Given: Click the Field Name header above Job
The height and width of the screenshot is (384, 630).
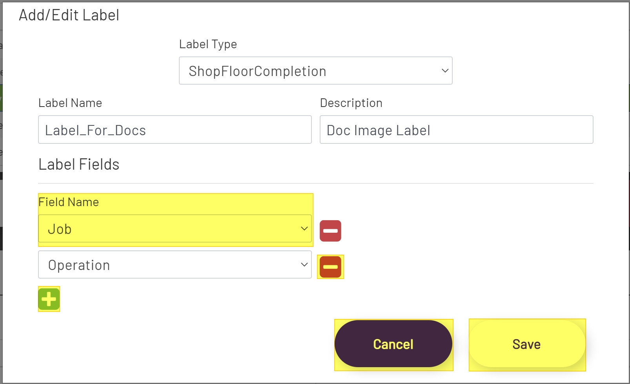Looking at the screenshot, I should pos(69,202).
